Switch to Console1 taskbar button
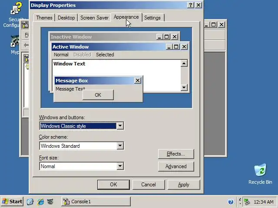 pyautogui.click(x=96, y=201)
